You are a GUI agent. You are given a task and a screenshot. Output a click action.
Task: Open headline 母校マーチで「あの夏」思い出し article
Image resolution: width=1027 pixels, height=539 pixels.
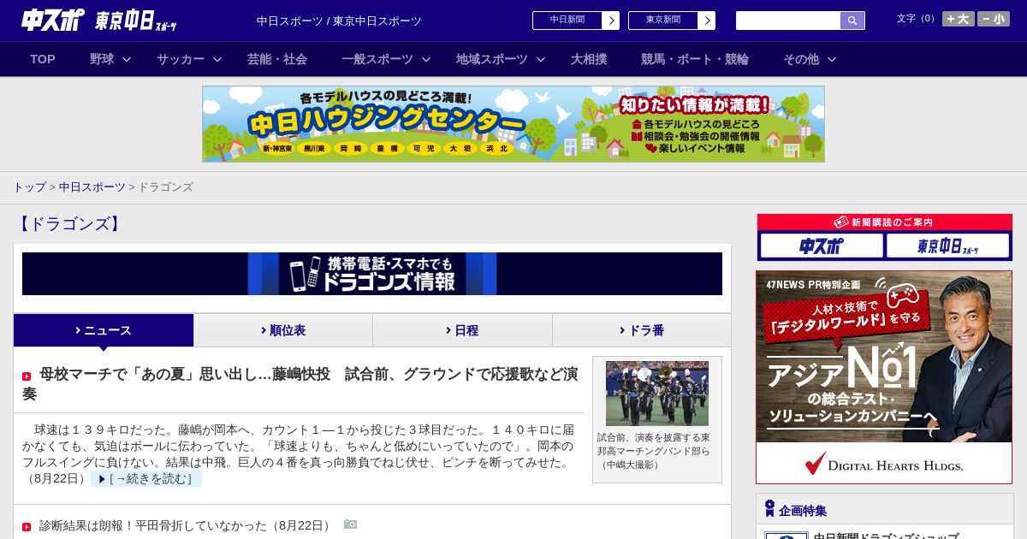(x=300, y=383)
